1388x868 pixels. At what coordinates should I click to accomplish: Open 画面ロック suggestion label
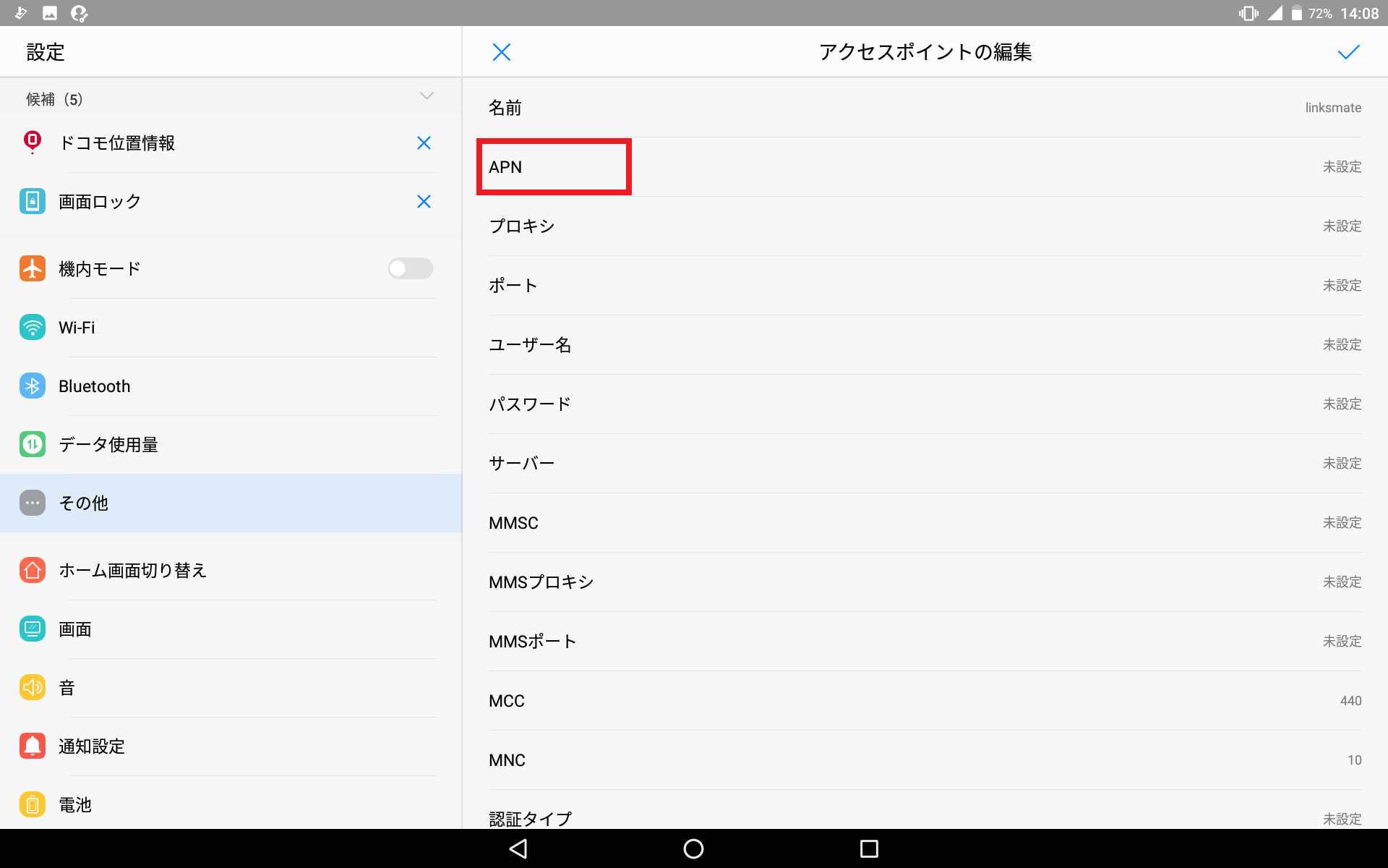point(100,202)
